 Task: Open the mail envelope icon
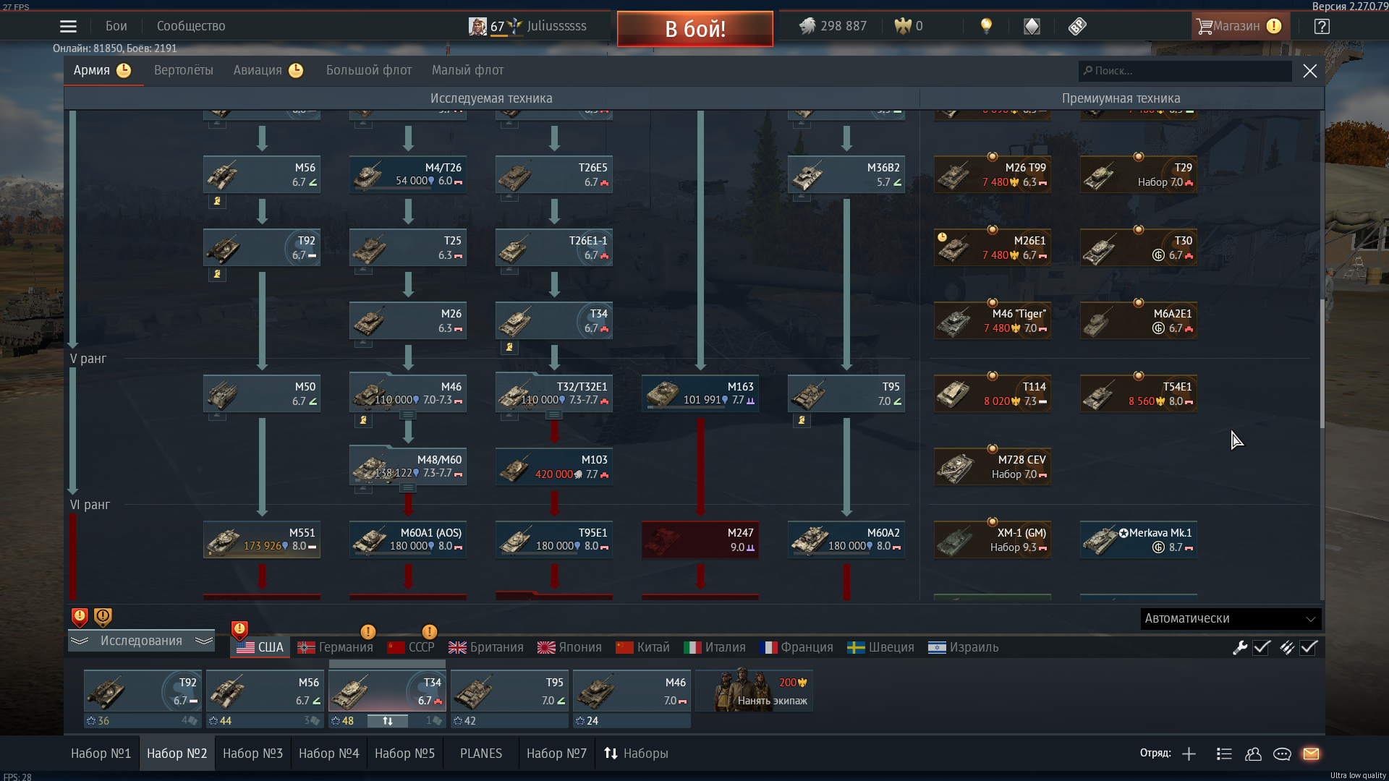[x=1311, y=754]
